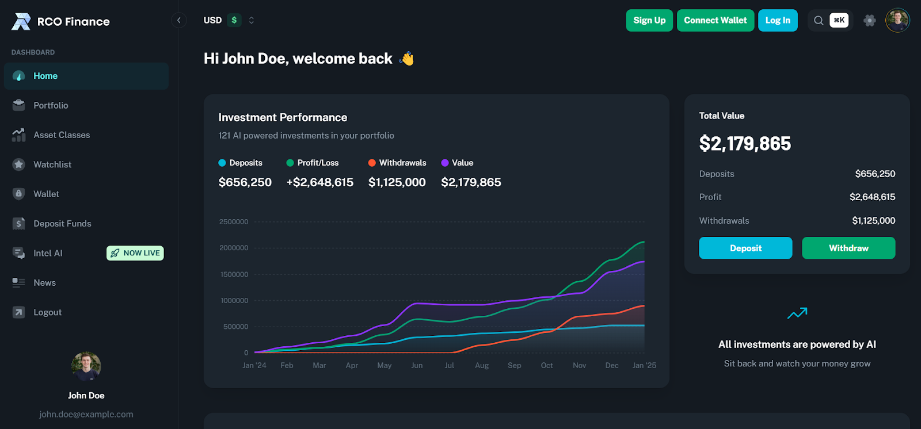Click the purple Value legend color dot
This screenshot has width=921, height=429.
[445, 163]
